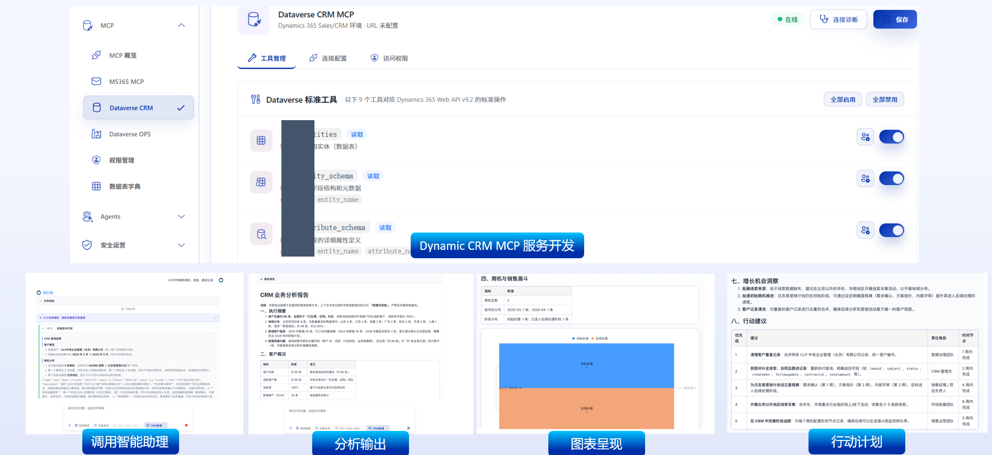Screen dimensions: 992x455
Task: Toggle 联网搜索 in the assistant chat screenshot
Action: [82, 425]
